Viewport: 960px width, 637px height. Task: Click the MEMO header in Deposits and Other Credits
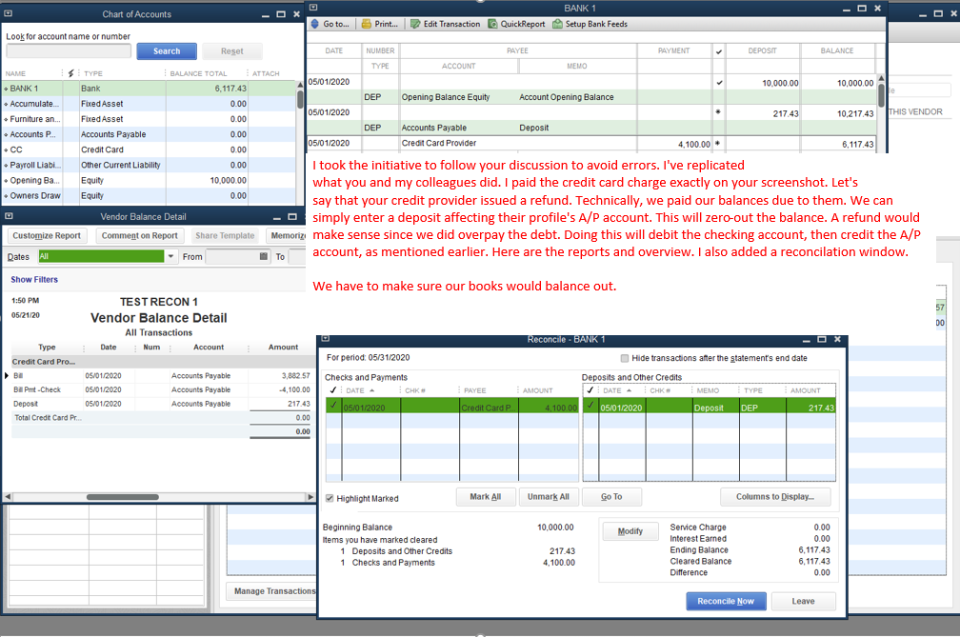[708, 390]
